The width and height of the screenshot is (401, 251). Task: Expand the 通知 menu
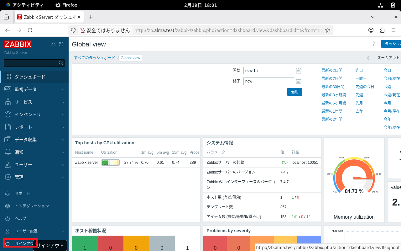click(34, 152)
